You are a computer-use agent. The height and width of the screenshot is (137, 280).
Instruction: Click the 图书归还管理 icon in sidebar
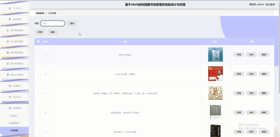(8, 75)
